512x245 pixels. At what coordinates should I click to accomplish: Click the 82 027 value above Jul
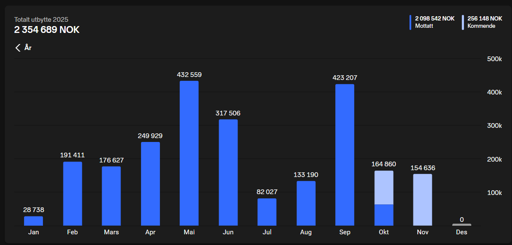click(x=267, y=192)
